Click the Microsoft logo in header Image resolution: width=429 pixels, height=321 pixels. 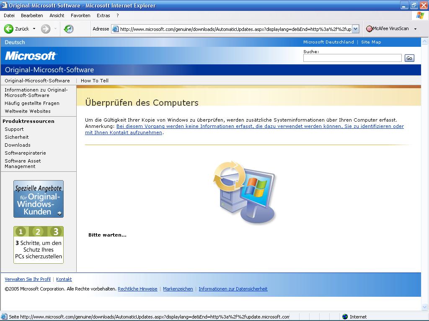[31, 56]
